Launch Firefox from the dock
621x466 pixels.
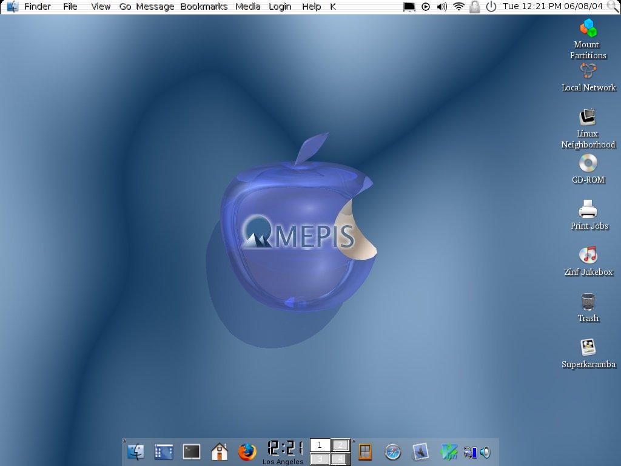pyautogui.click(x=247, y=452)
